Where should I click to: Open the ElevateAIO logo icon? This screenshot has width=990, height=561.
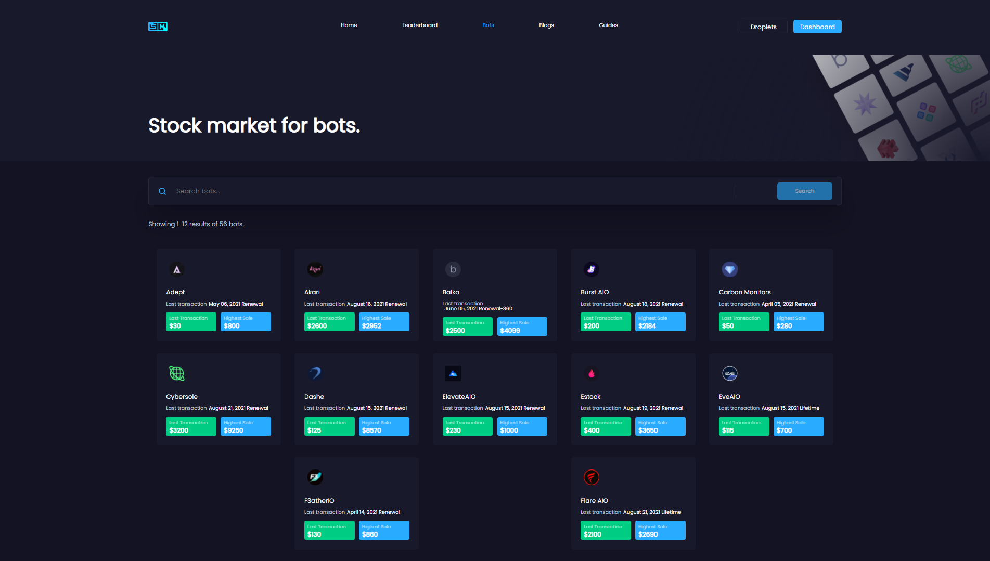(453, 373)
